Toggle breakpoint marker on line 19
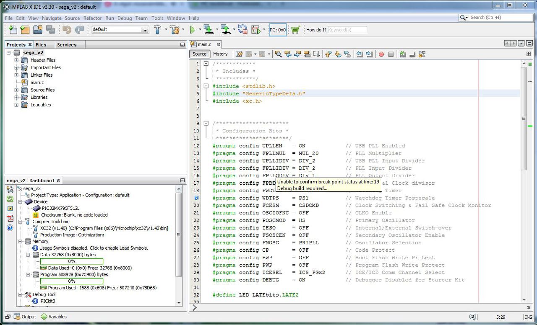This screenshot has height=325, width=537. point(196,198)
